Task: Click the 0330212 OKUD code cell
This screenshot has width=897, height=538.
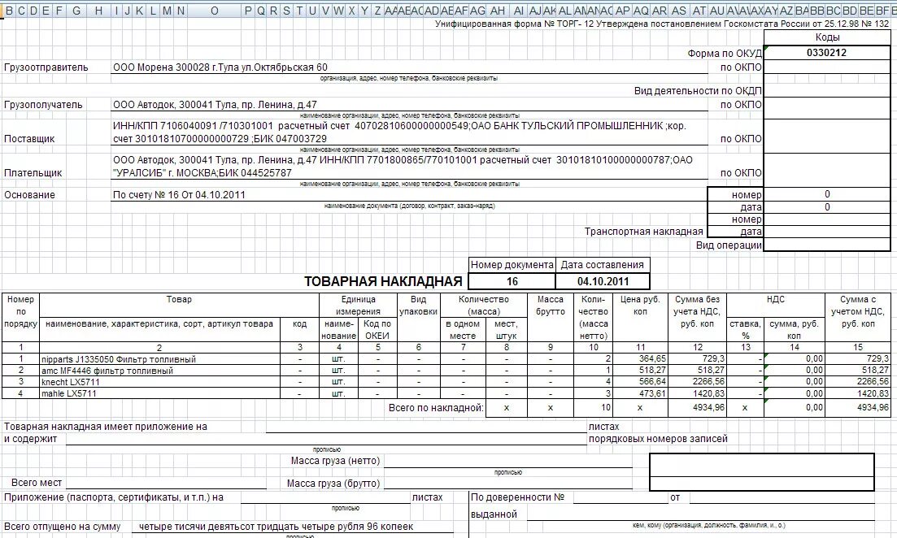Action: (x=826, y=53)
